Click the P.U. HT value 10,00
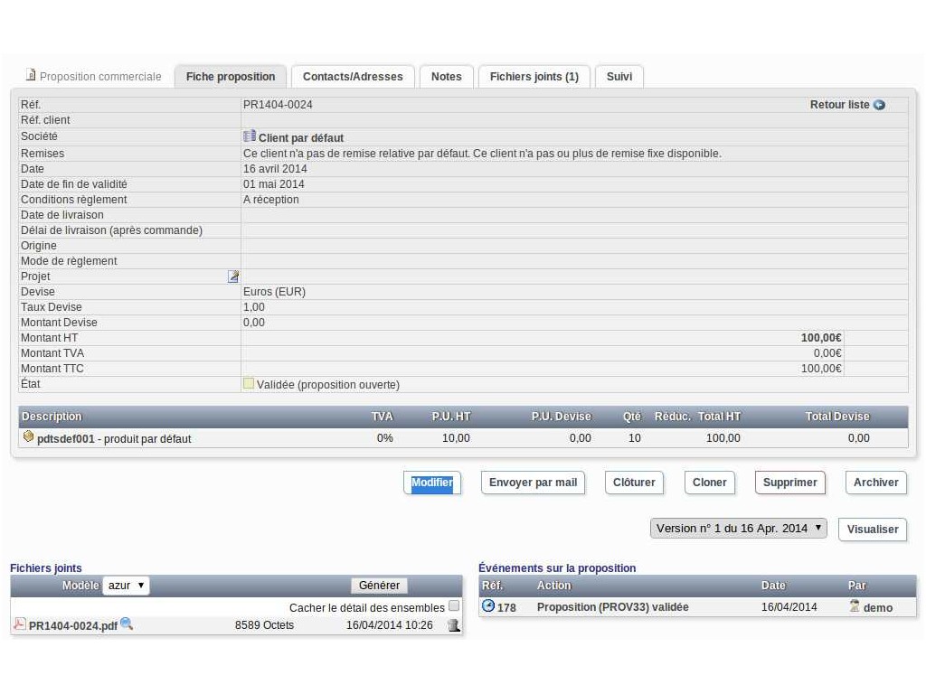This screenshot has height=694, width=926. point(456,438)
